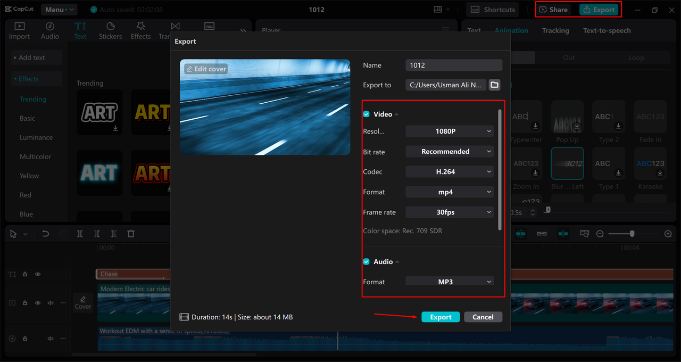Image resolution: width=681 pixels, height=362 pixels.
Task: Click the timeline zoom slider handle
Action: coord(632,234)
